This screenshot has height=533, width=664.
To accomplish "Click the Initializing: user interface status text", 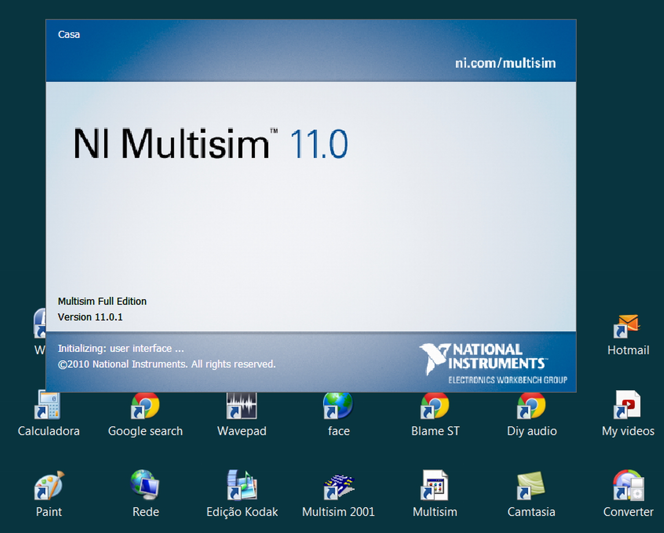I will [121, 348].
